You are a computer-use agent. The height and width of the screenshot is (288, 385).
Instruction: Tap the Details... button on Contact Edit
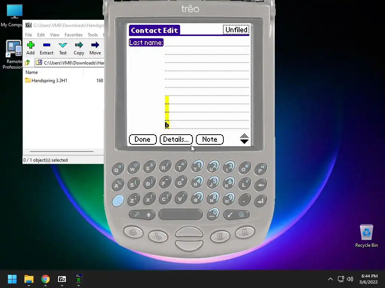(176, 139)
